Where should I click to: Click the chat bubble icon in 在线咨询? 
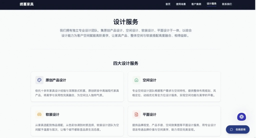(231, 130)
